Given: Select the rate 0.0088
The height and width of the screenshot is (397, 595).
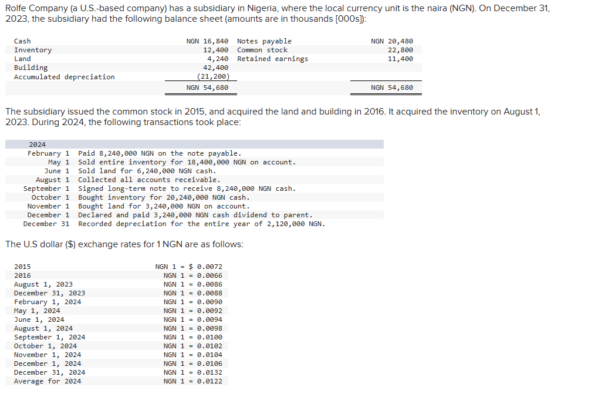Looking at the screenshot, I should coord(209,293).
